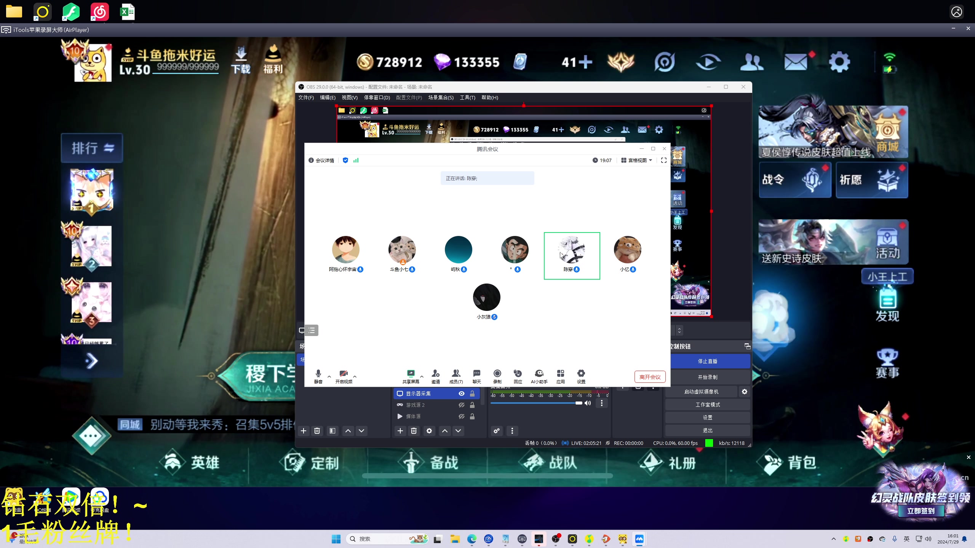The height and width of the screenshot is (548, 975).
Task: Enter full screen in Tencent Meeting
Action: tap(663, 160)
